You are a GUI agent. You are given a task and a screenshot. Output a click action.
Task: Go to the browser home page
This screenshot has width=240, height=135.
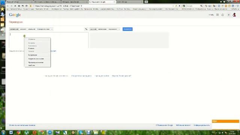tap(19, 6)
